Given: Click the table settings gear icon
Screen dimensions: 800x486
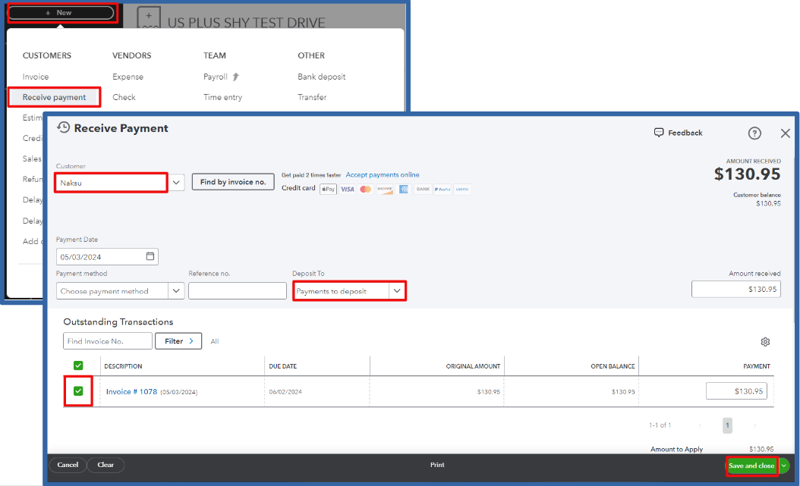Looking at the screenshot, I should (765, 341).
